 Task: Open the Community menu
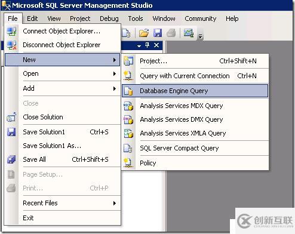[201, 19]
